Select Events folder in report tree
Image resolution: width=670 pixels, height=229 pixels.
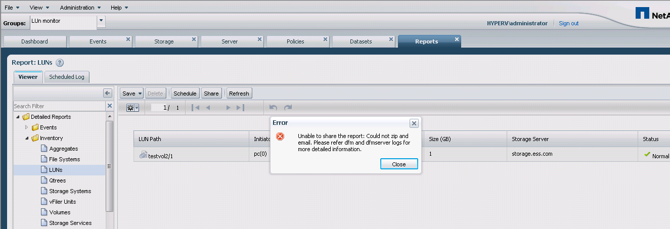pos(48,127)
